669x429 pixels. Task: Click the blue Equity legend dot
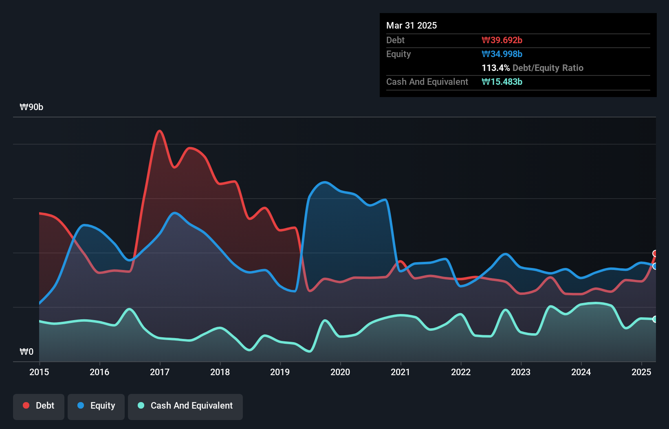coord(81,405)
